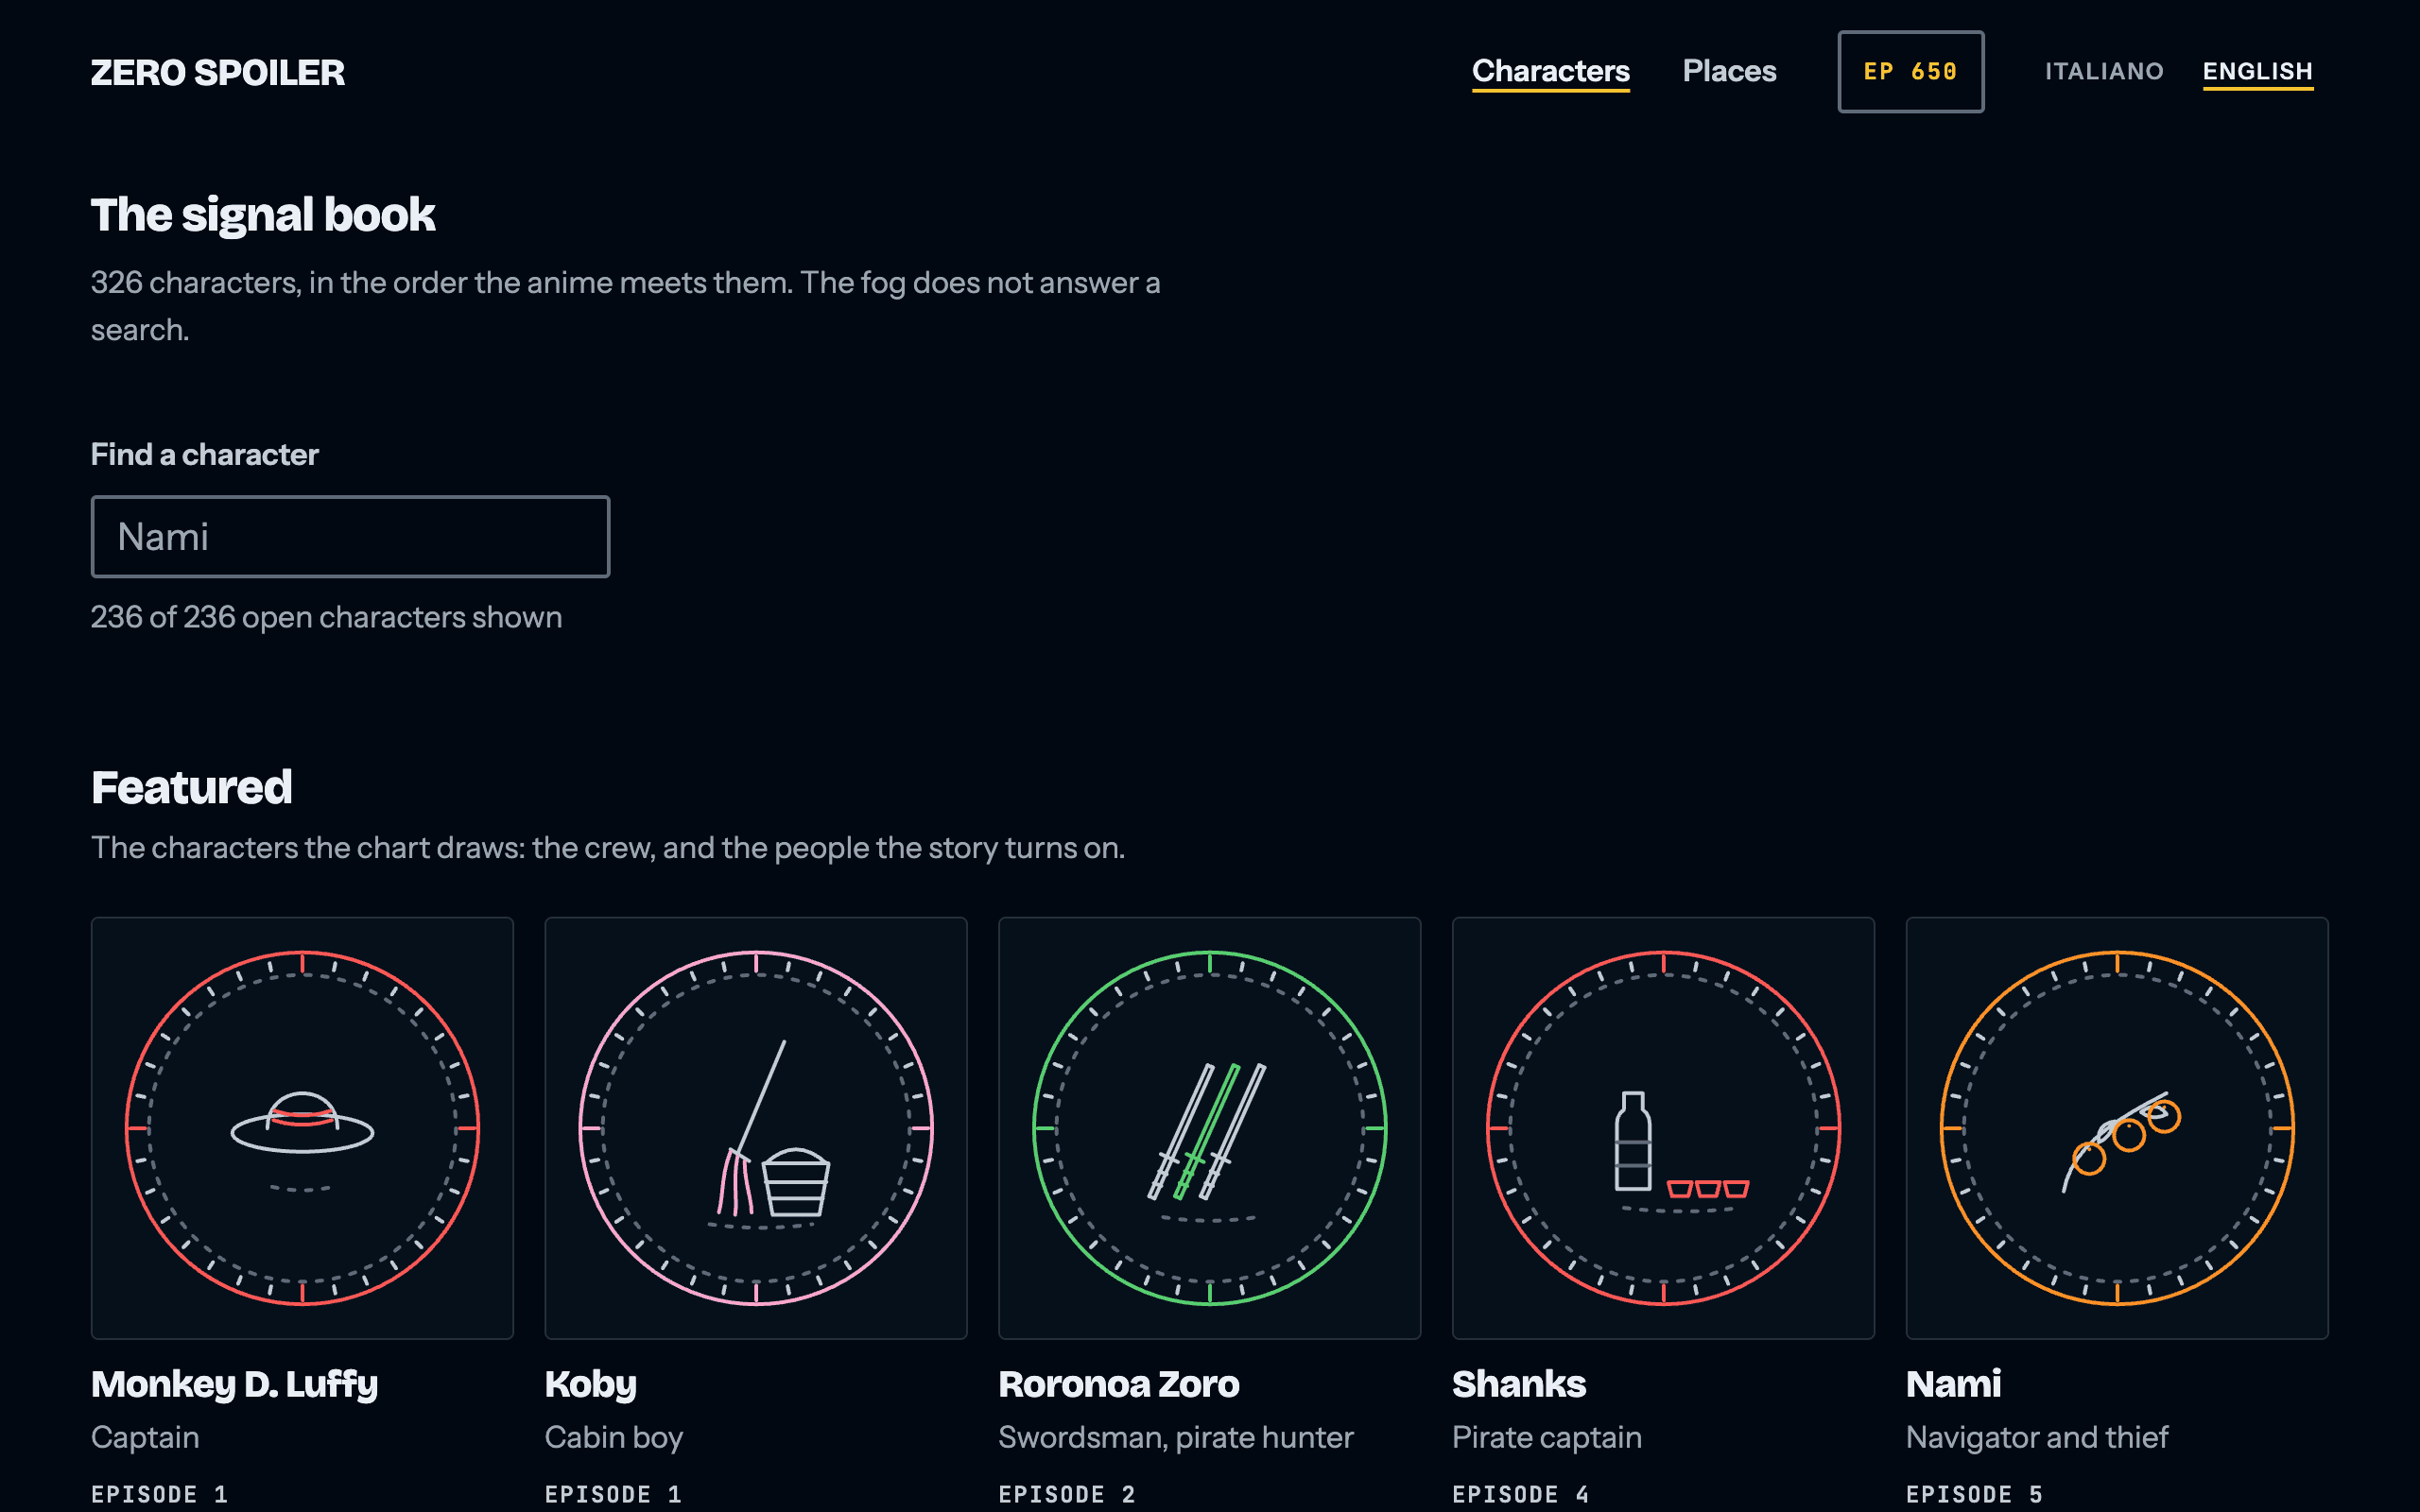Click the 'EPISODE 2' label under Zoro
The width and height of the screenshot is (2420, 1512).
1067,1494
